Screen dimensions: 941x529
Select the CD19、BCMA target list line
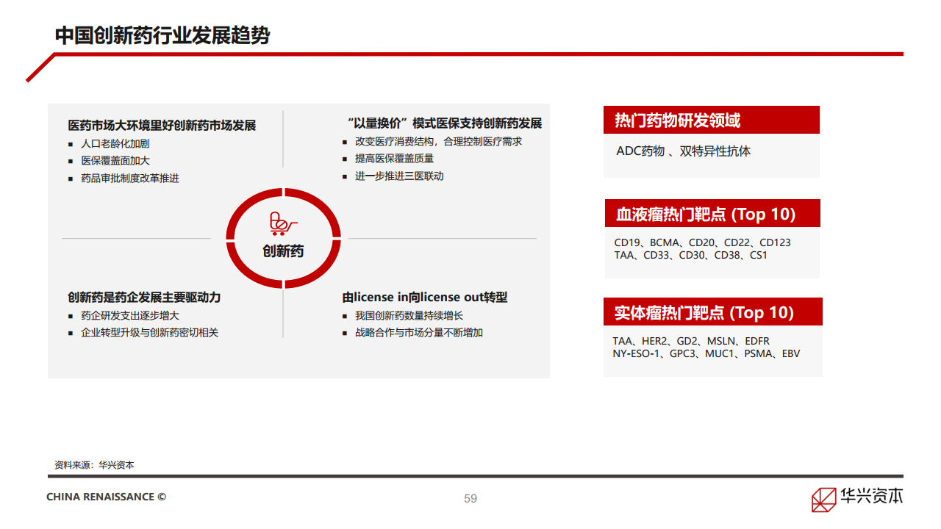tap(702, 242)
